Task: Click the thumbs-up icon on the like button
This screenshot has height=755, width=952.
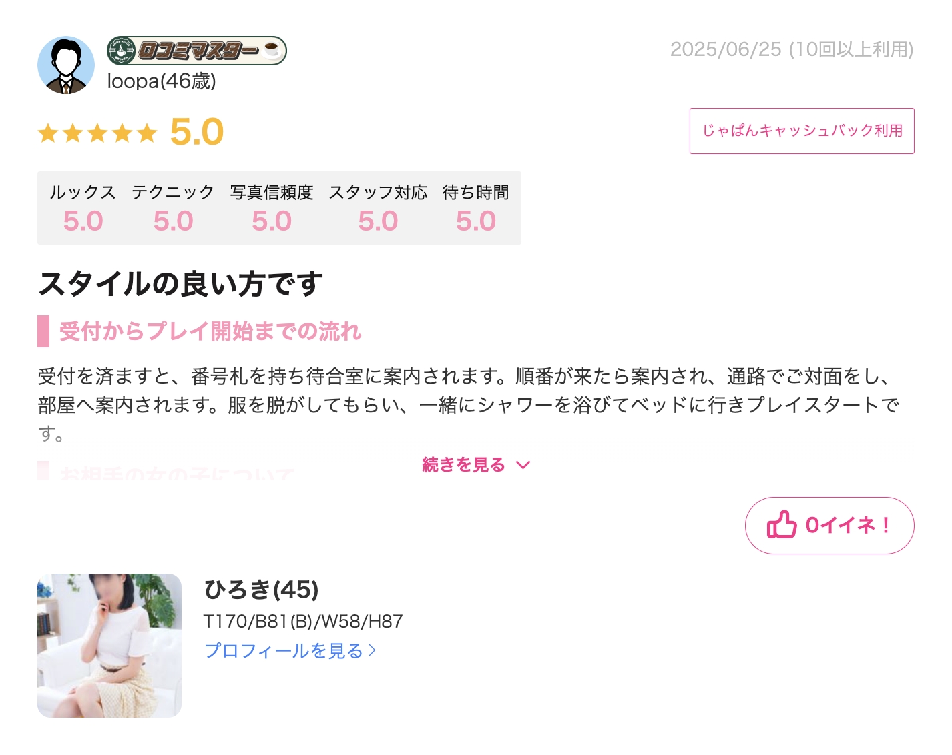Action: (781, 525)
